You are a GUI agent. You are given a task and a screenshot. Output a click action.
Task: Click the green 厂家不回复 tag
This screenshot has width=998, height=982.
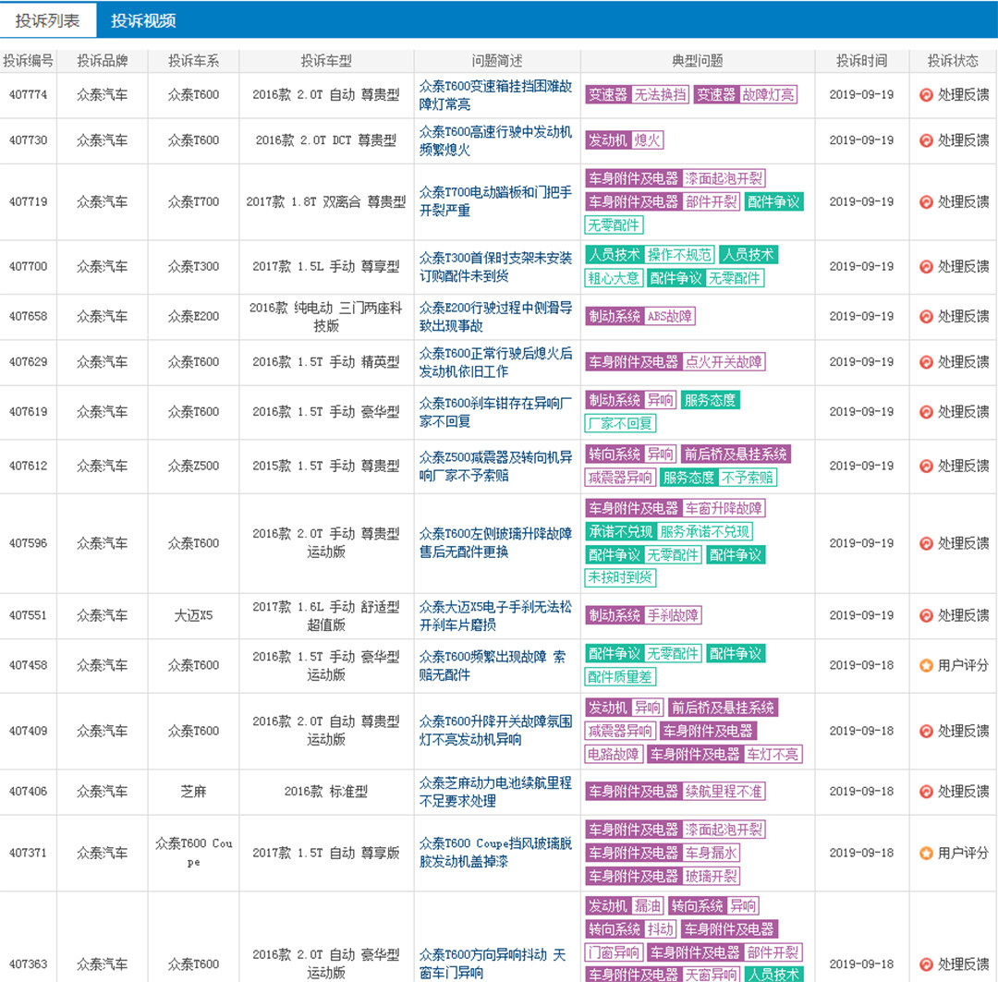(620, 424)
